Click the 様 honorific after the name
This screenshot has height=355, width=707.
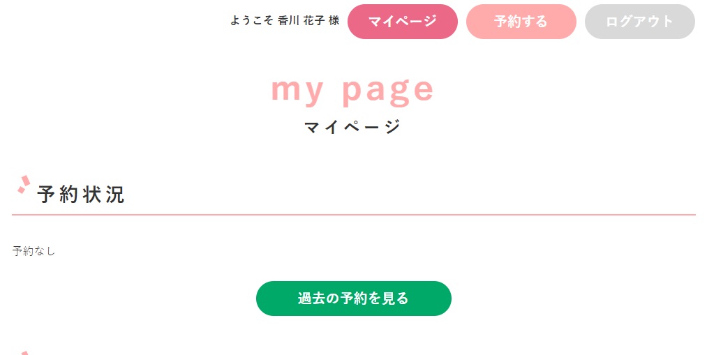coord(334,21)
